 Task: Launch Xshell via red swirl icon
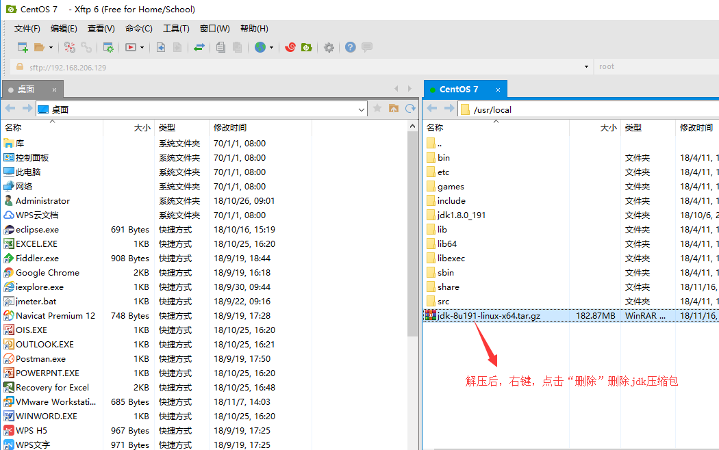click(x=290, y=47)
